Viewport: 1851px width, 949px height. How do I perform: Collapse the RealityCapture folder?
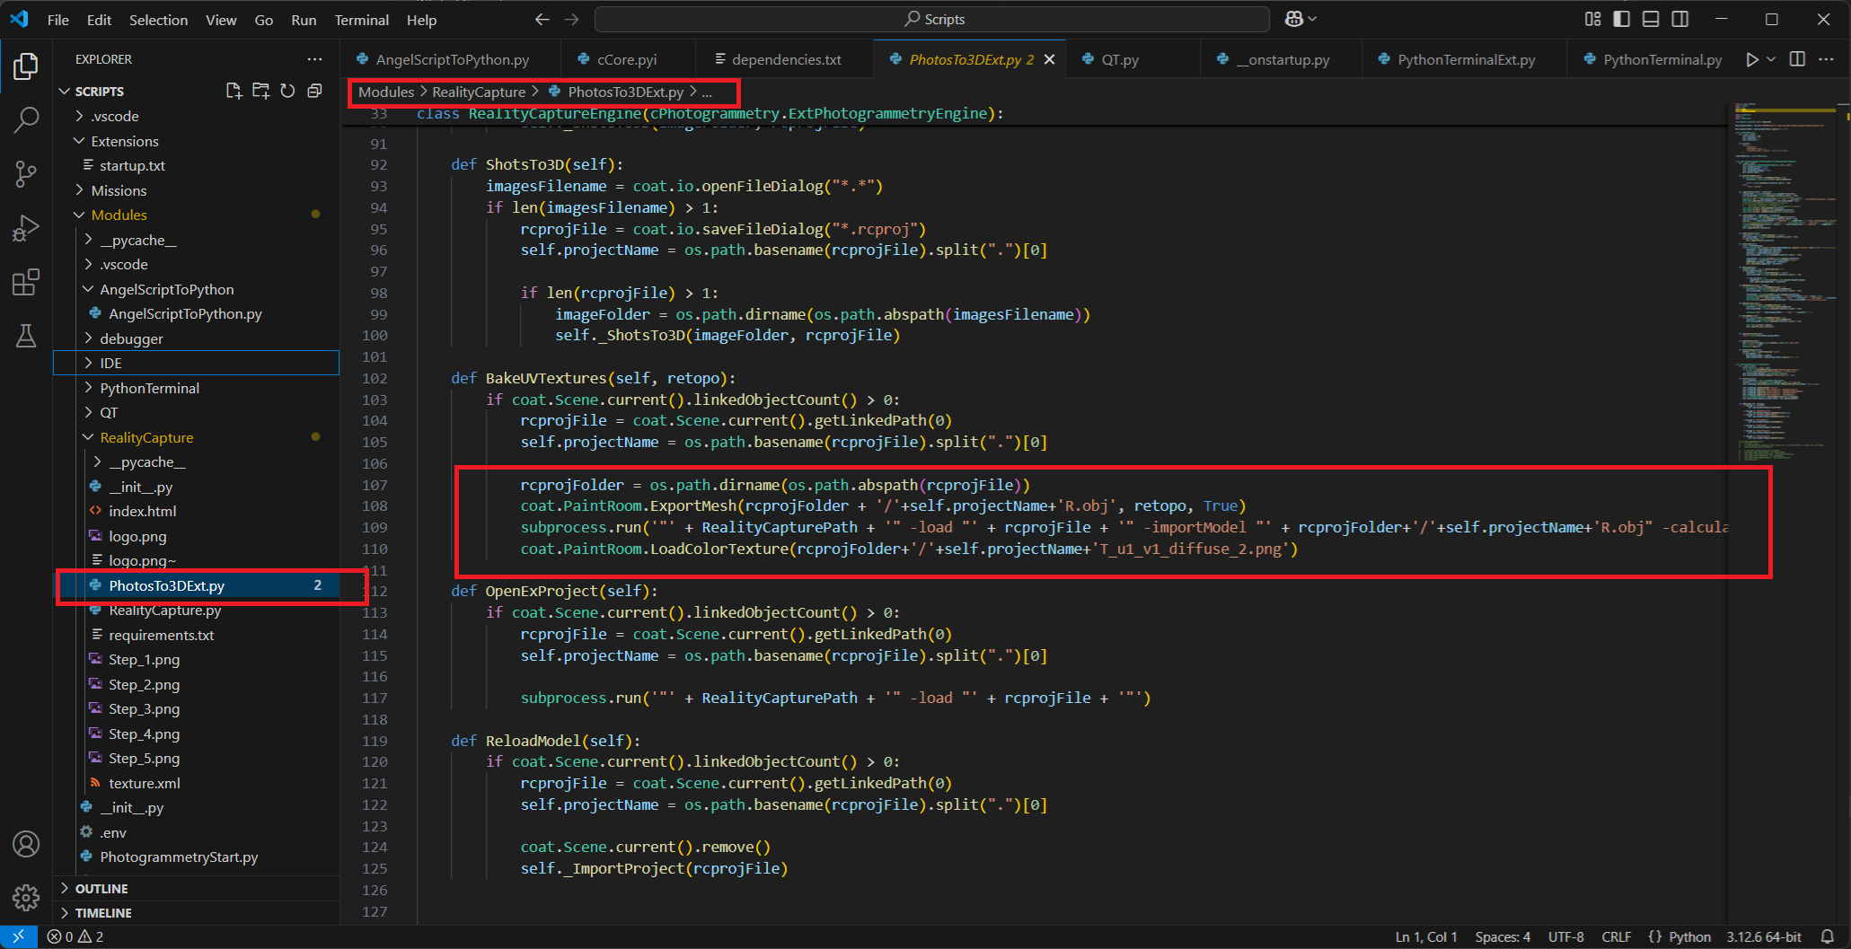[146, 437]
